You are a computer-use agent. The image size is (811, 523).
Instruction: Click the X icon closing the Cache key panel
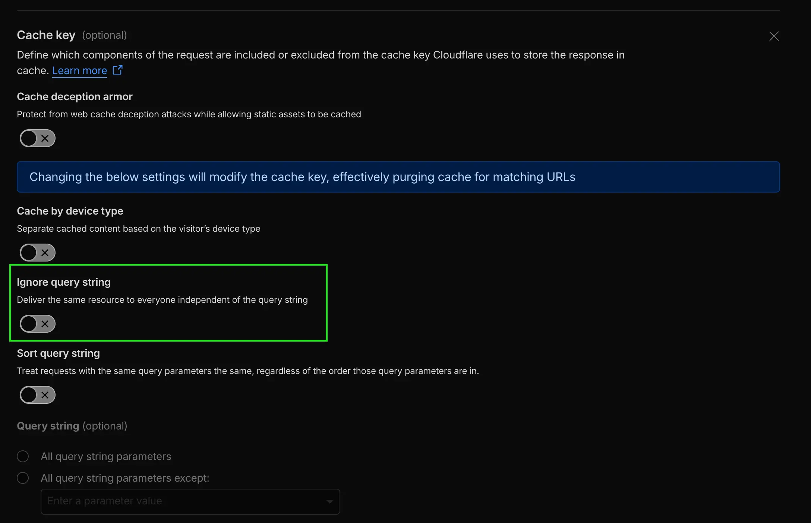pyautogui.click(x=774, y=36)
